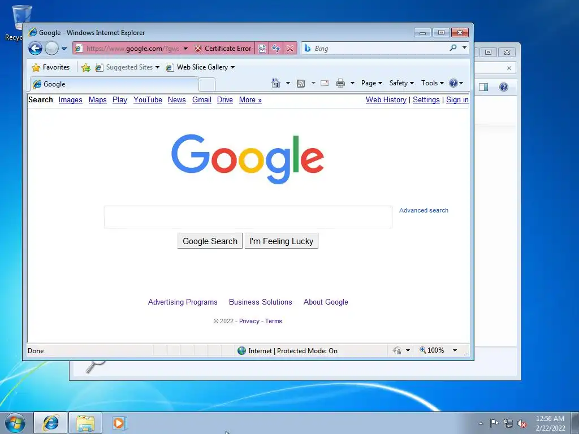Open the Tools menu
This screenshot has height=434, width=579.
pyautogui.click(x=433, y=83)
